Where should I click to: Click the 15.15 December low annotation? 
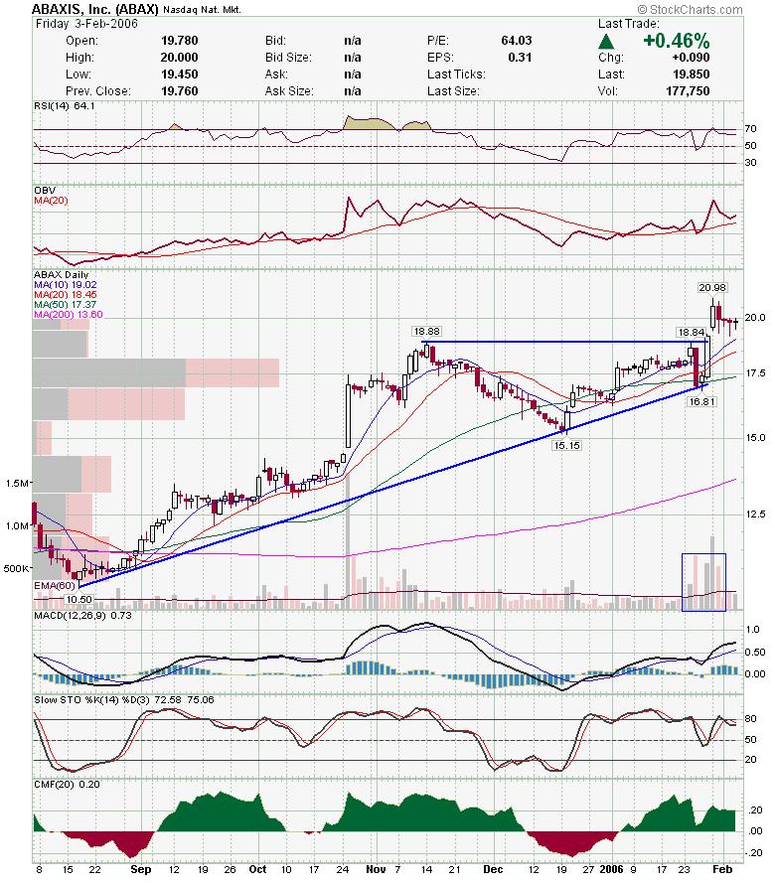tap(566, 445)
